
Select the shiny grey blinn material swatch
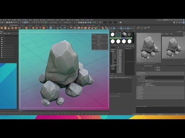pos(124,35)
